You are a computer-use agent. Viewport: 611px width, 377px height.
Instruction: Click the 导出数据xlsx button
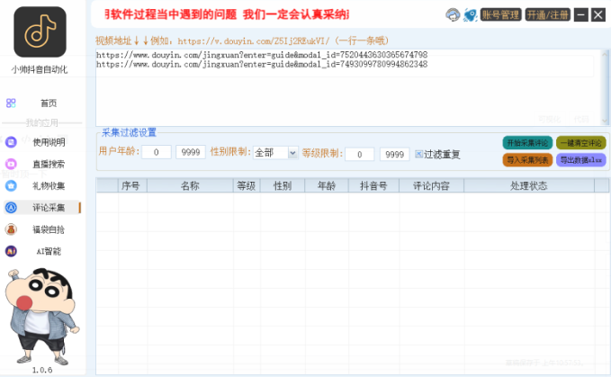point(580,160)
